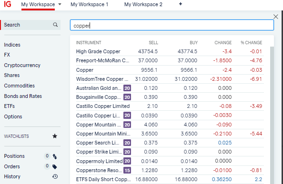
Task: Sort by BUY column header
Action: 193,43
